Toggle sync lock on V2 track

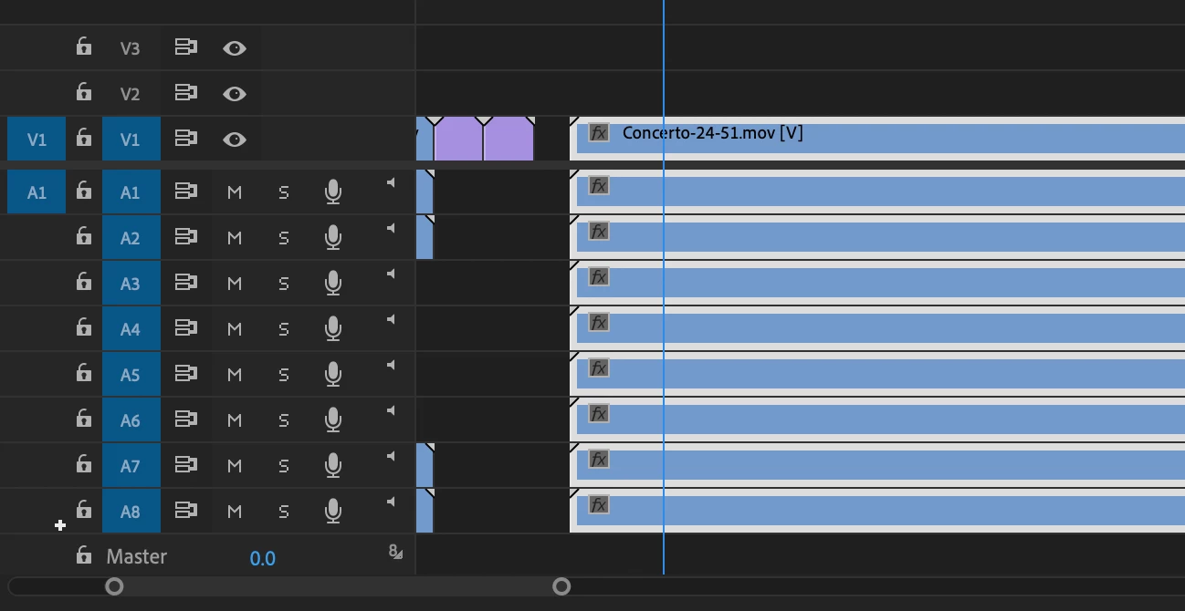tap(186, 93)
